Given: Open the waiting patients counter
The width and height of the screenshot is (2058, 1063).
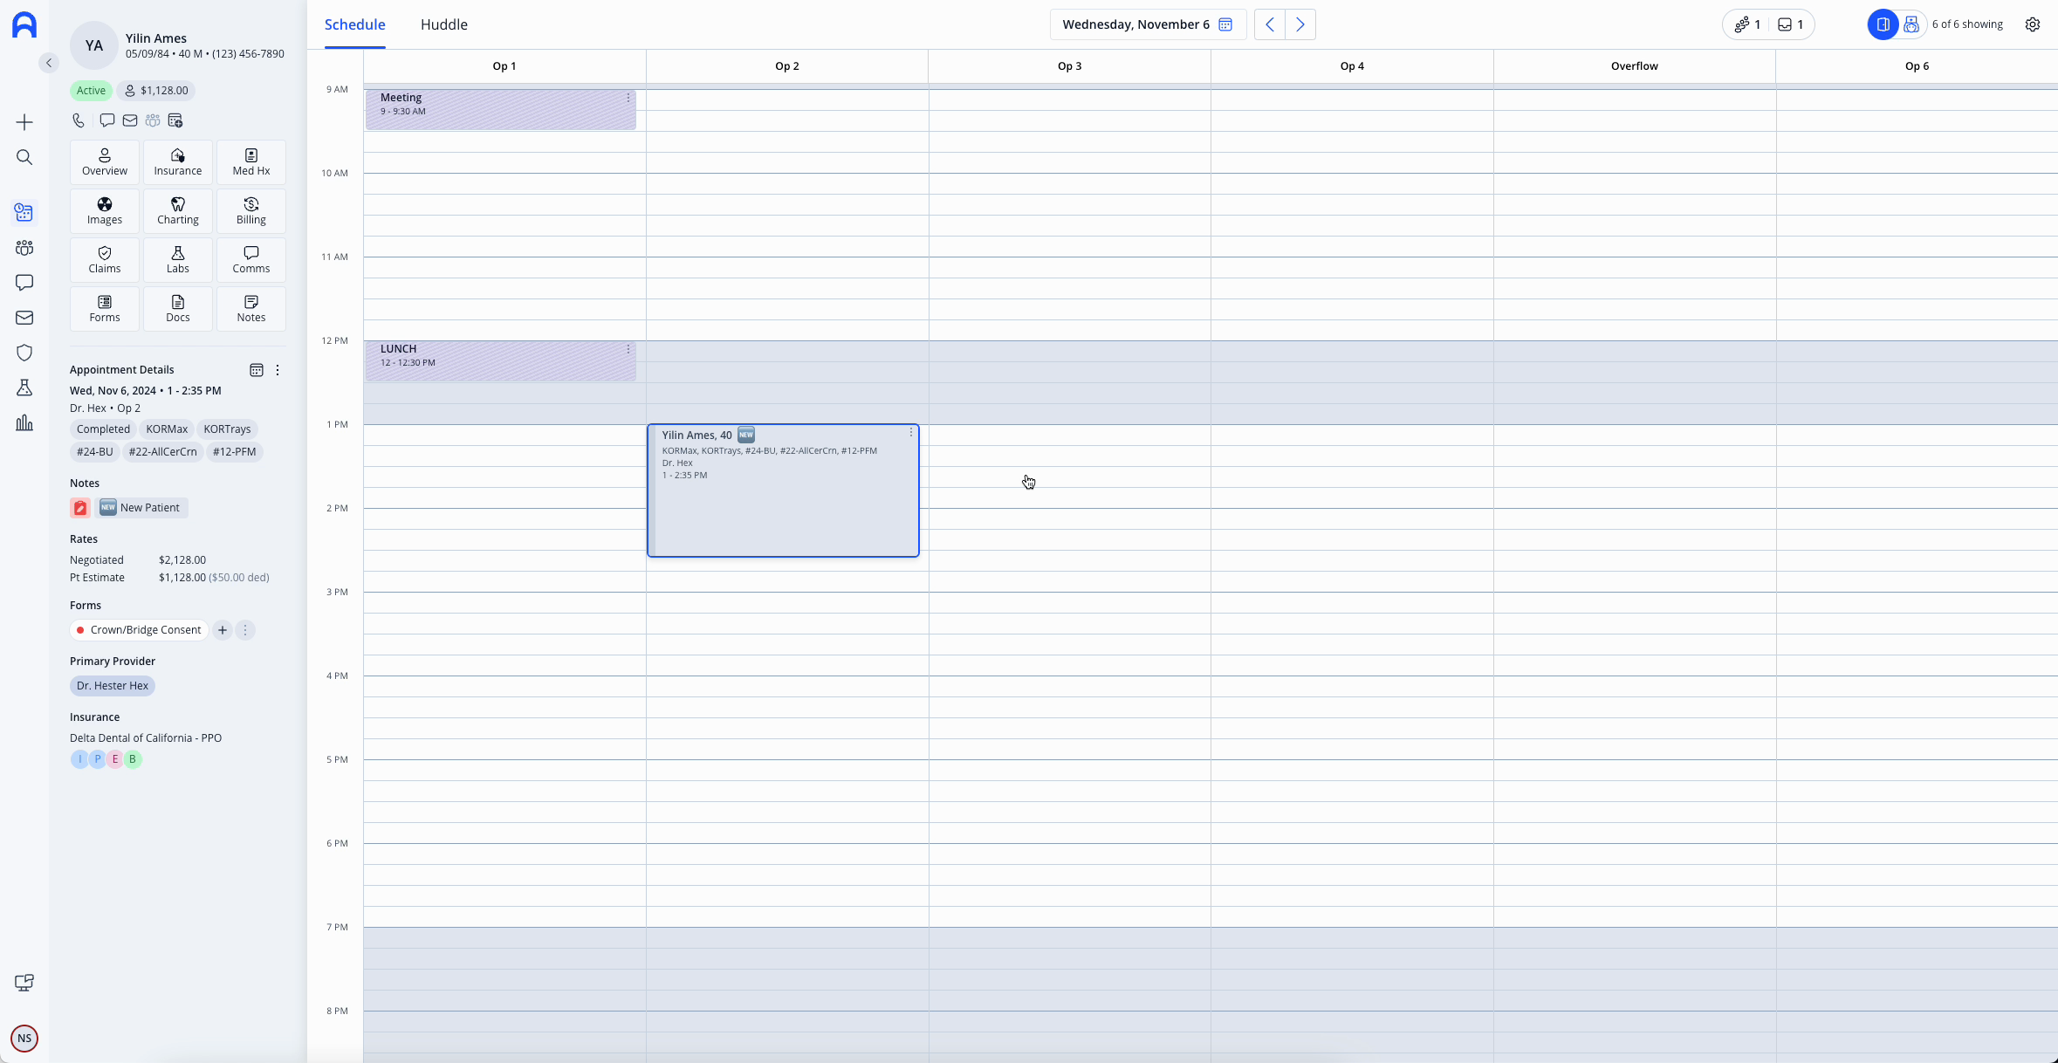Looking at the screenshot, I should [x=1747, y=24].
